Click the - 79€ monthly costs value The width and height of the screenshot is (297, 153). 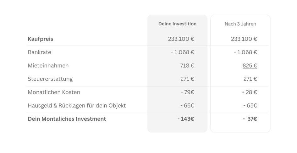pos(187,92)
